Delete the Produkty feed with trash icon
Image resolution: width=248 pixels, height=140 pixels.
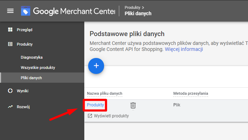133,105
